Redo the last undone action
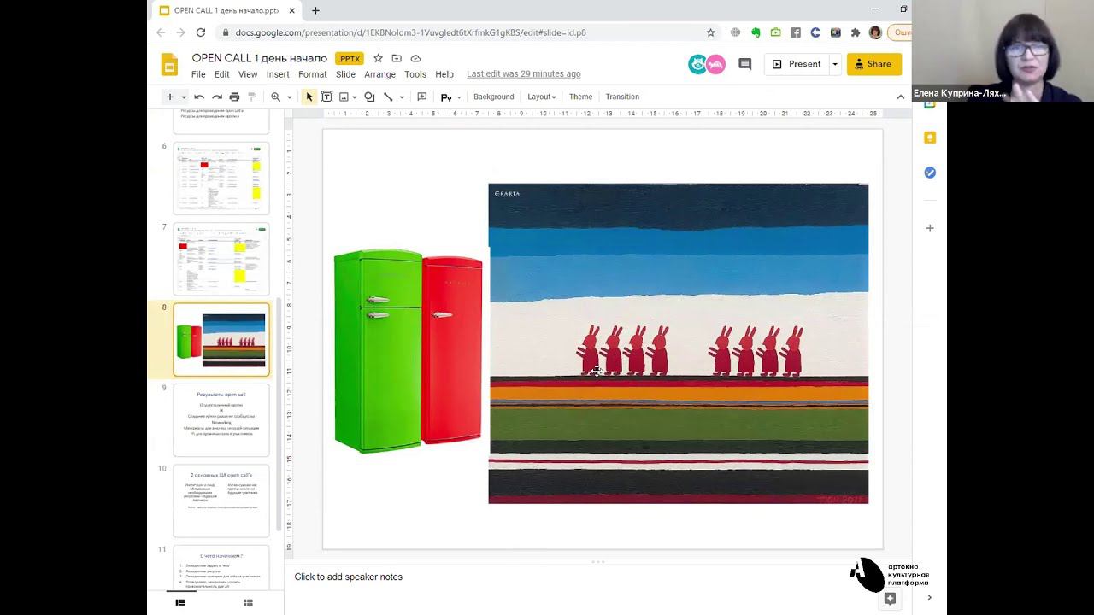 click(217, 97)
